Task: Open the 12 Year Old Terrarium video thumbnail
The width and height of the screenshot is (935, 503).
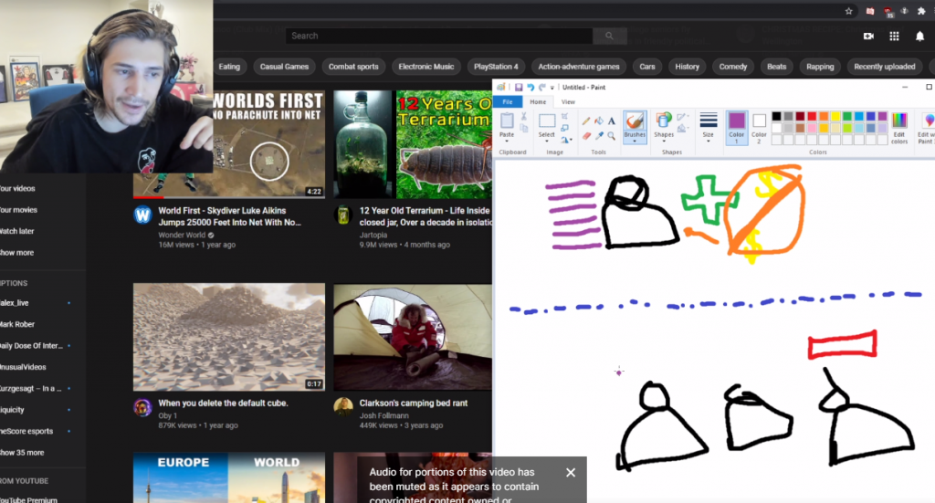Action: pos(413,144)
